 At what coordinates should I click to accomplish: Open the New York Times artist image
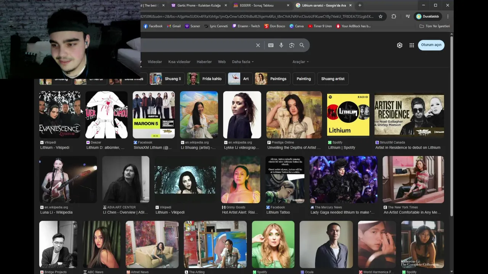coord(413,180)
